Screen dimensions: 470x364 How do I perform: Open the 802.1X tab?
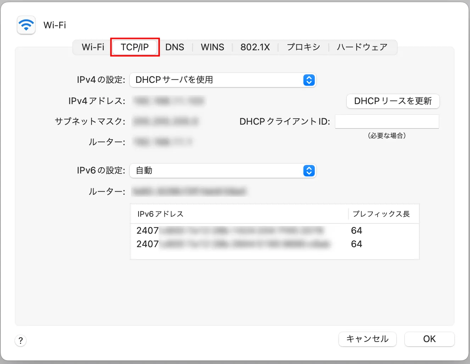pyautogui.click(x=255, y=47)
